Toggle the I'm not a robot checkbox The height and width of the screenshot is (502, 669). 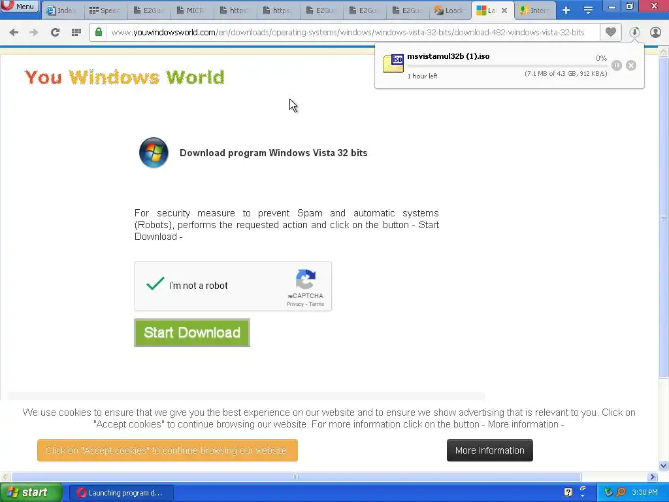[x=155, y=284]
